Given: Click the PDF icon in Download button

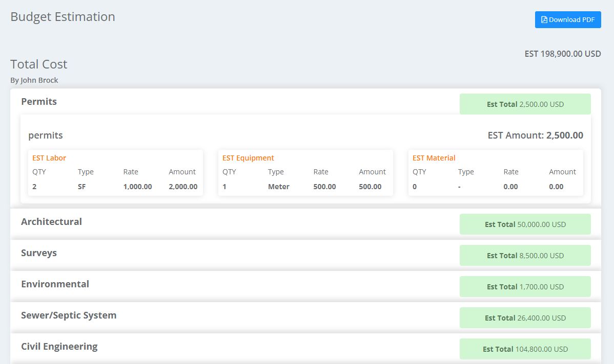Looking at the screenshot, I should coord(544,19).
